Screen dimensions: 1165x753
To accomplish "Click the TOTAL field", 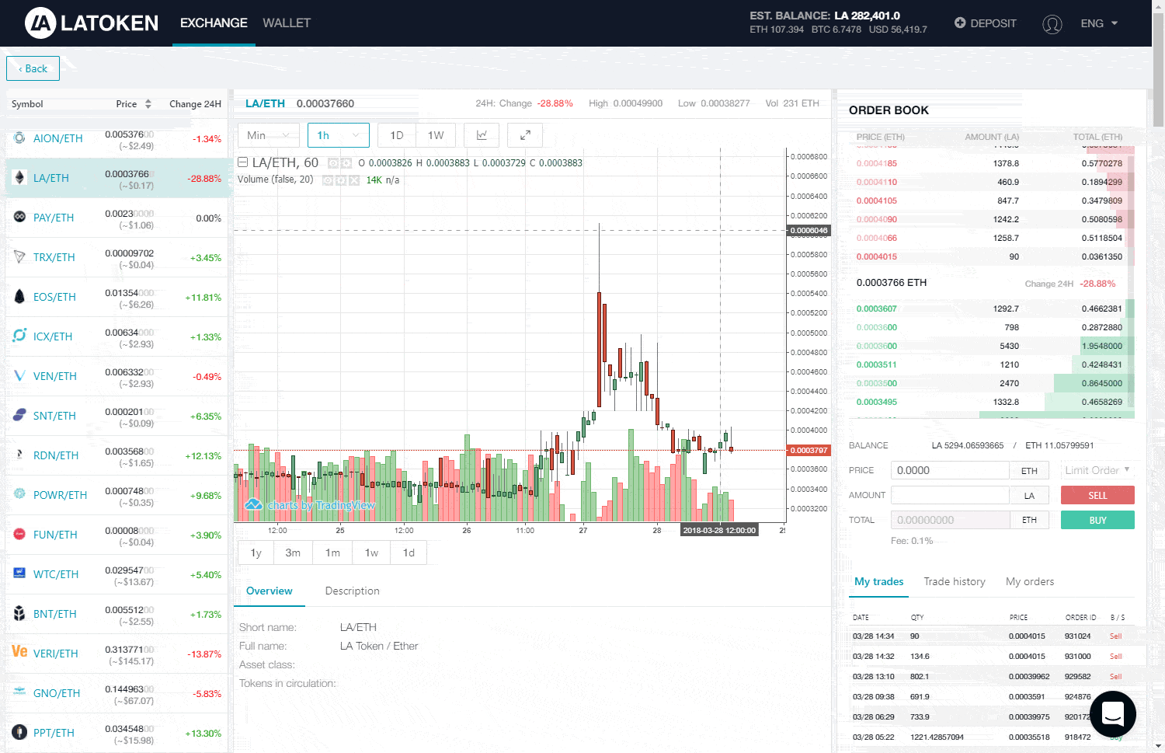I will click(x=950, y=520).
